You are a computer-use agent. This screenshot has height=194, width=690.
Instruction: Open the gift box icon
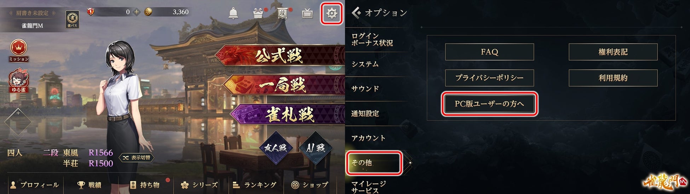[258, 13]
